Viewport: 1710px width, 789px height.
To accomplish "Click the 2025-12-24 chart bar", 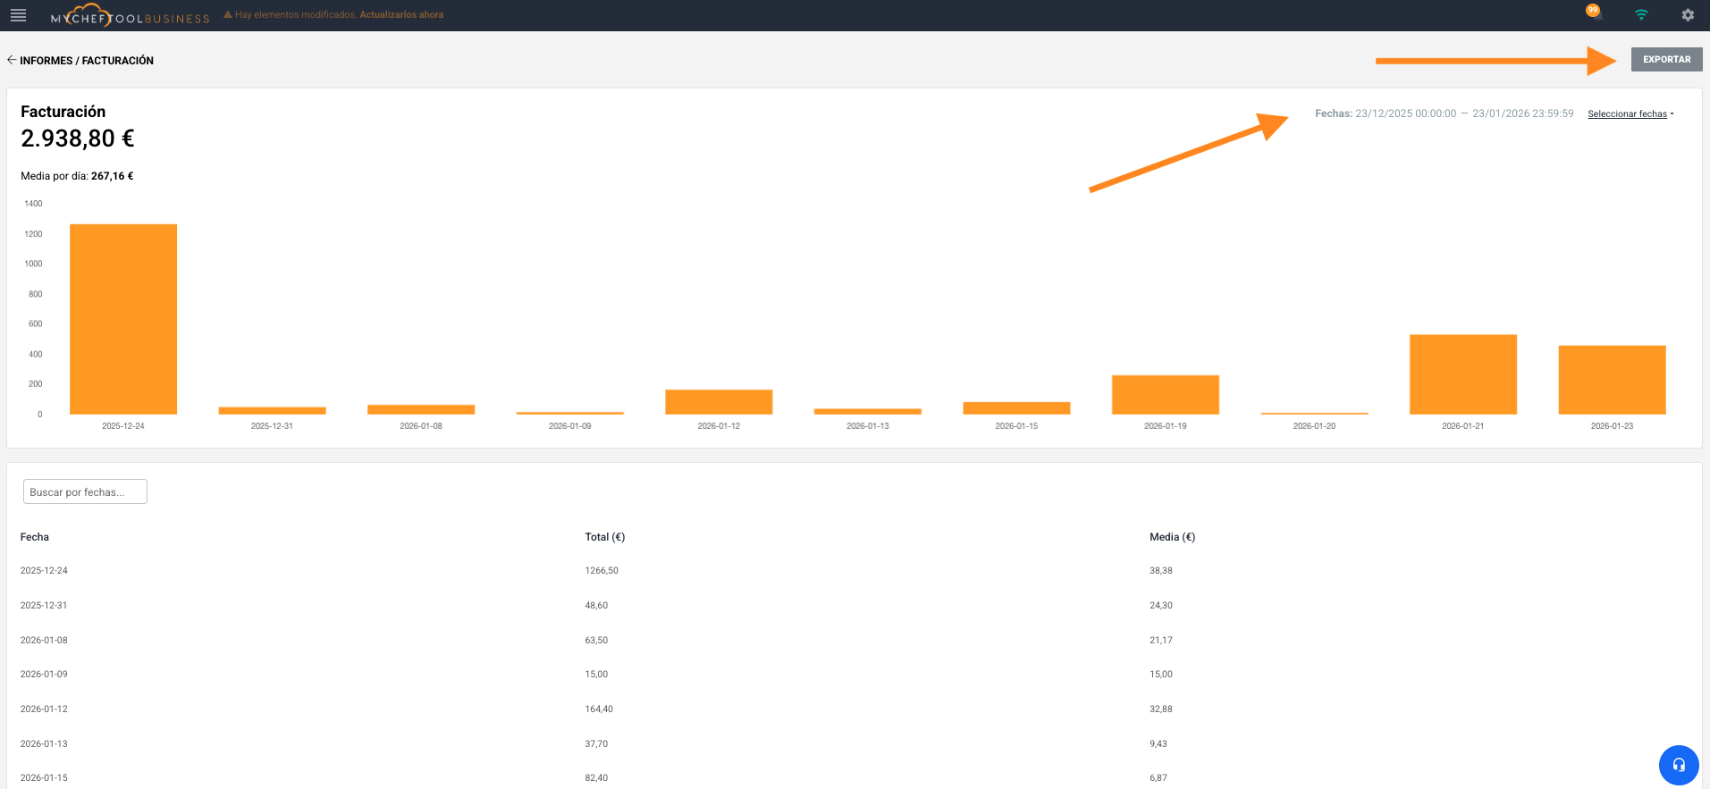I will 123,319.
